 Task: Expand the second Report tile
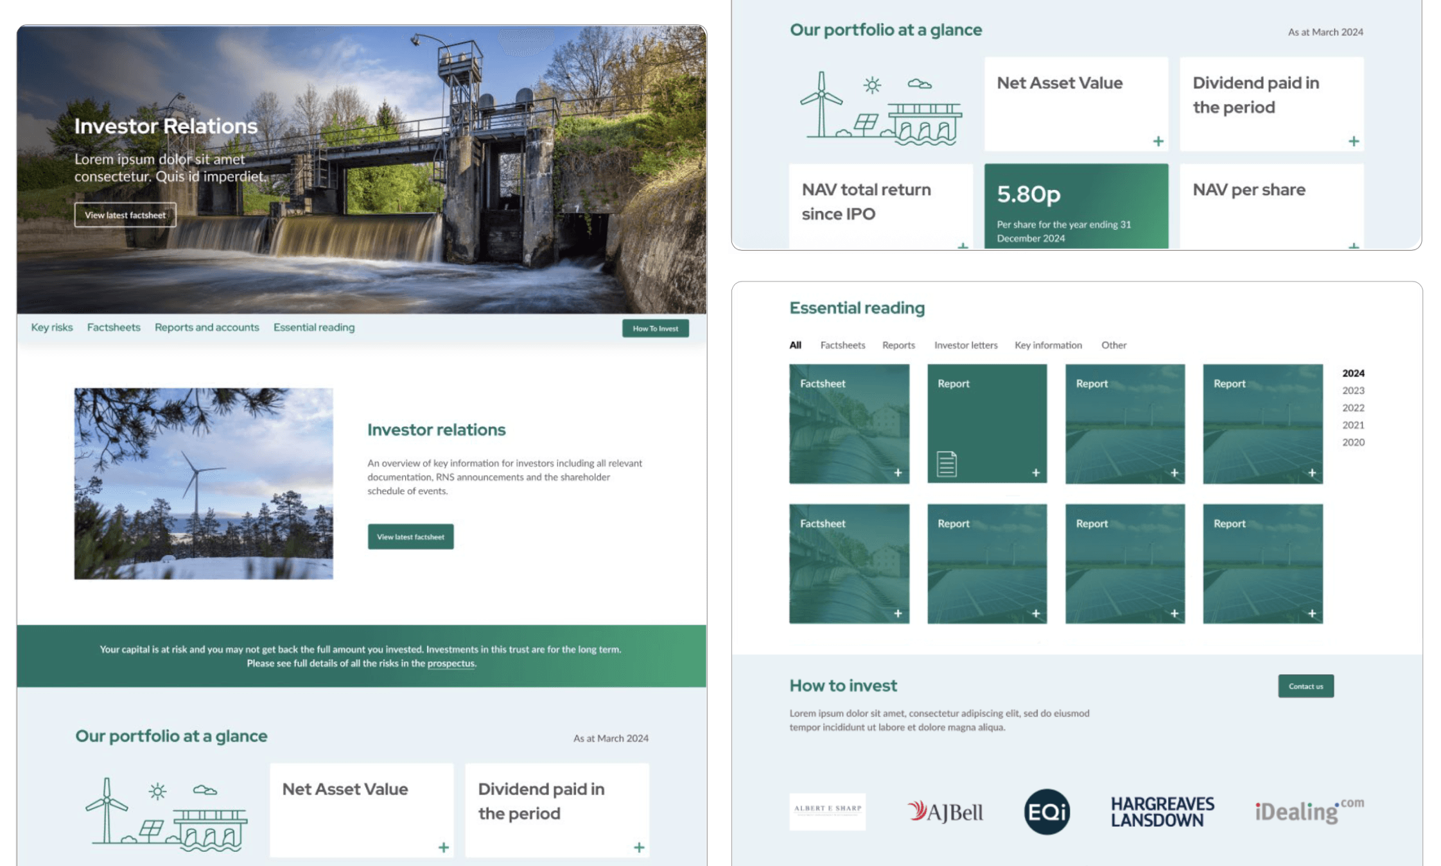1175,472
